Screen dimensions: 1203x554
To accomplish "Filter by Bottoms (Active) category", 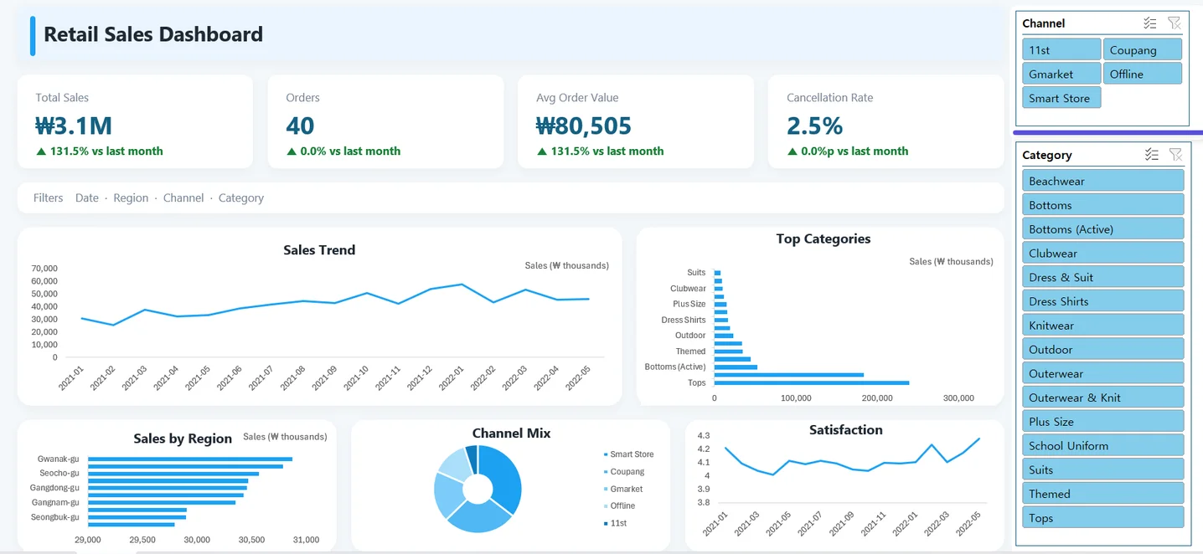I will click(1103, 228).
